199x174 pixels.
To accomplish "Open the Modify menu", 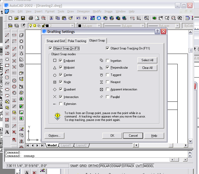I will (x=97, y=11).
